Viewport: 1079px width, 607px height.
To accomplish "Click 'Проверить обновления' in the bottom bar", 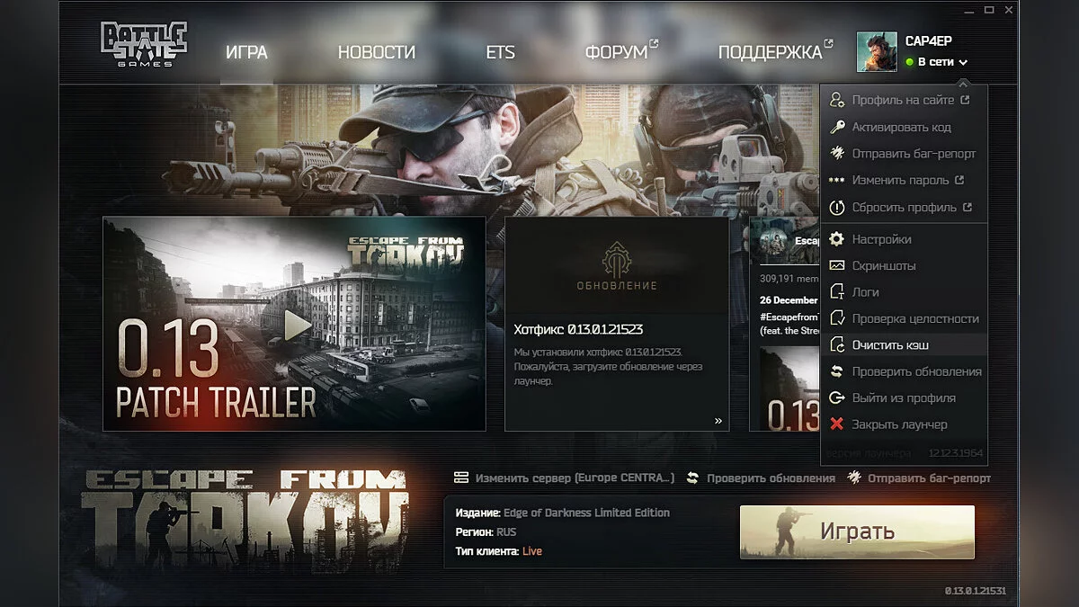I will click(x=771, y=478).
